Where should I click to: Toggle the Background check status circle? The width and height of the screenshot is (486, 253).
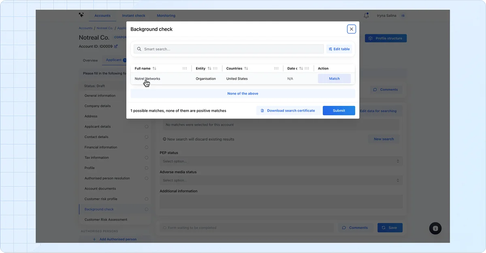click(x=147, y=209)
